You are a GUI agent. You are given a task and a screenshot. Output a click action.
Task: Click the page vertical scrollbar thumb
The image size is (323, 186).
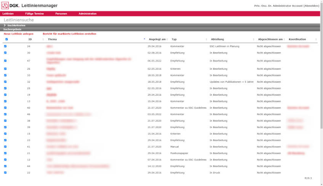tap(321, 66)
